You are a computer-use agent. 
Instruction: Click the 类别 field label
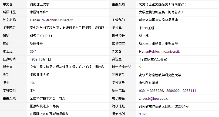(x=6, y=75)
